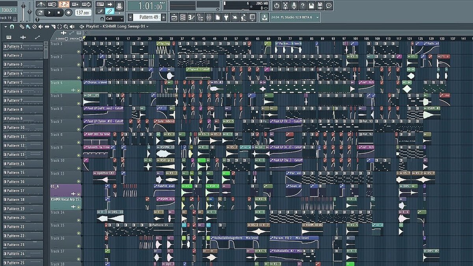Viewport: 473px width, 266px height.
Task: Select the Mute tool in Playlist
Action: [x=41, y=26]
